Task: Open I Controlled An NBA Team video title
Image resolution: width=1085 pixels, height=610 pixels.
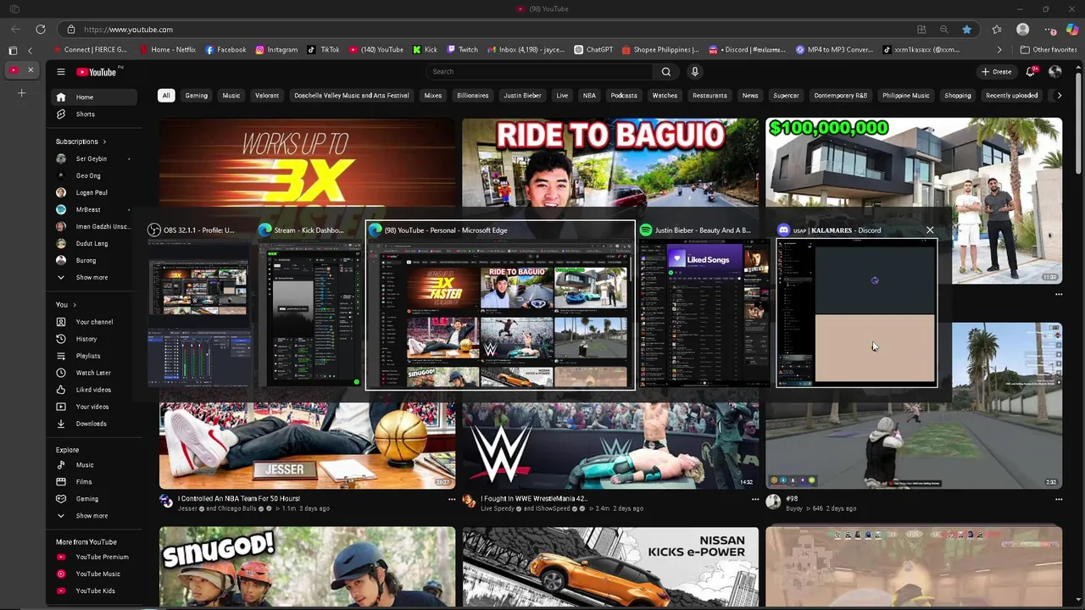Action: tap(239, 499)
